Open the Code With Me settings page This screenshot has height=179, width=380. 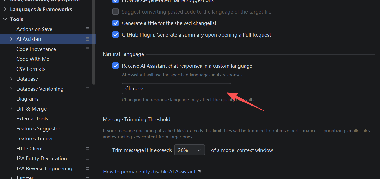point(33,59)
